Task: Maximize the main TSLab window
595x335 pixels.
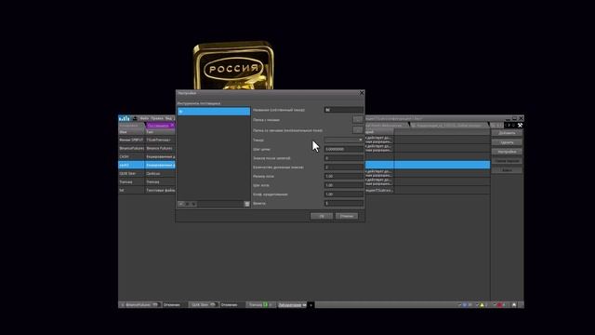Action: (514, 118)
